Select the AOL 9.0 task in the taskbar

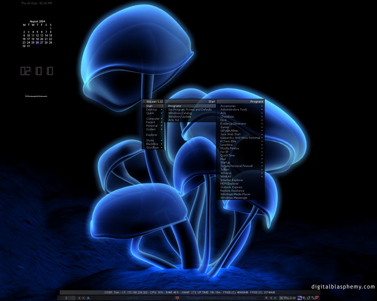(x=132, y=298)
